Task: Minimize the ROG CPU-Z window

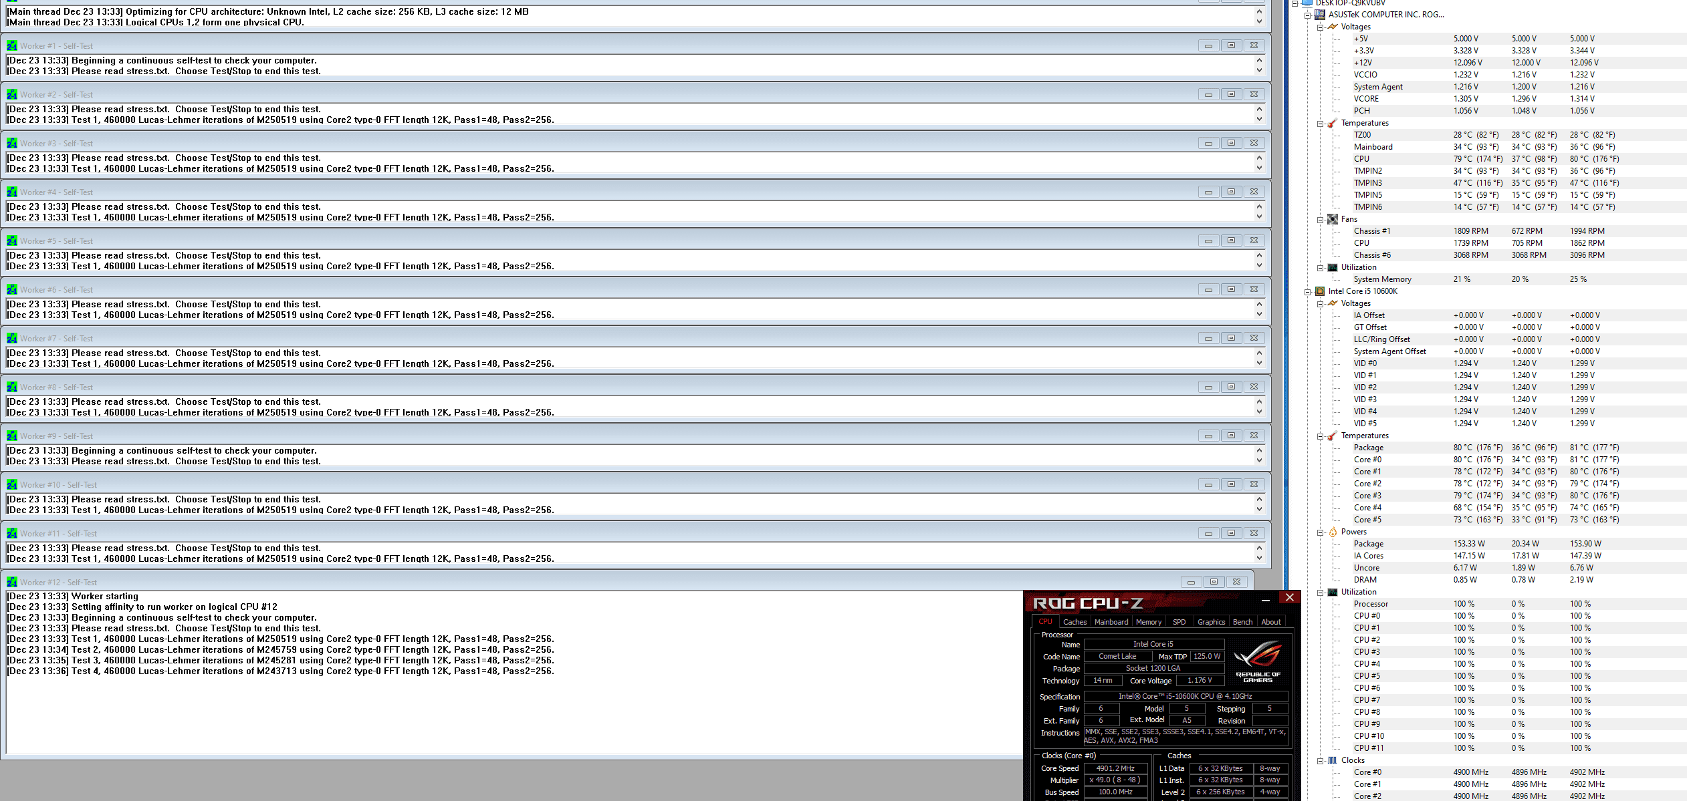Action: point(1265,601)
